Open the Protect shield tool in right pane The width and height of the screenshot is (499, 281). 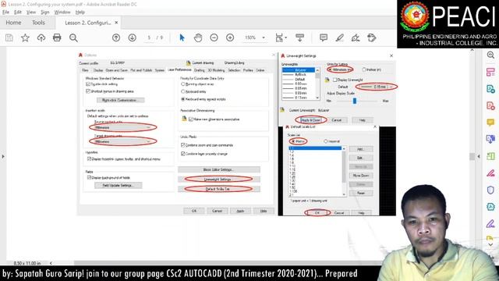coord(490,190)
